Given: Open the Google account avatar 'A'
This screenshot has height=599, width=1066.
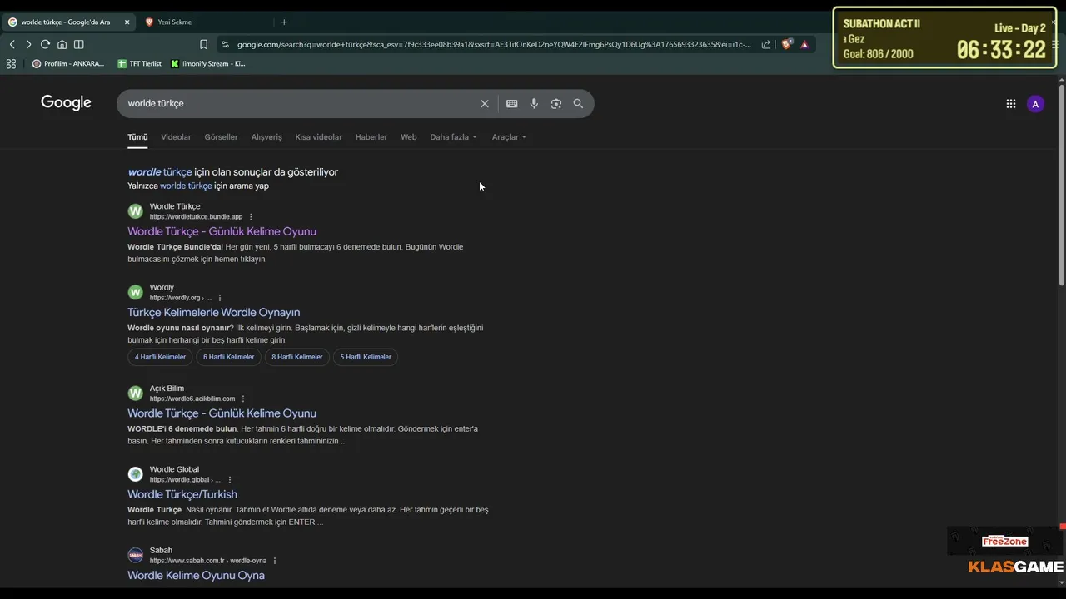Looking at the screenshot, I should pyautogui.click(x=1035, y=103).
